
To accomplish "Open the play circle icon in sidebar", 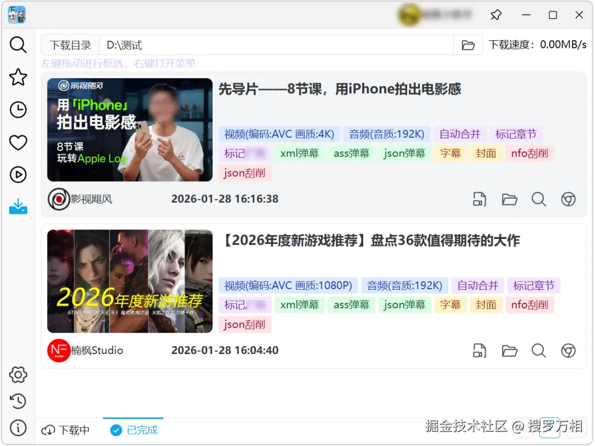I will (x=18, y=175).
